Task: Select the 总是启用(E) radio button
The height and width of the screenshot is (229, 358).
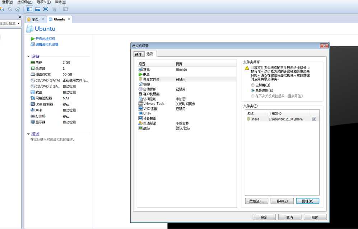Action: point(252,90)
